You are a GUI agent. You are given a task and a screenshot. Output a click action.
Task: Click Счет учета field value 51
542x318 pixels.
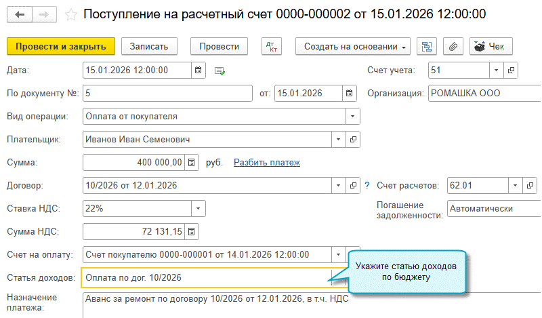coord(459,71)
